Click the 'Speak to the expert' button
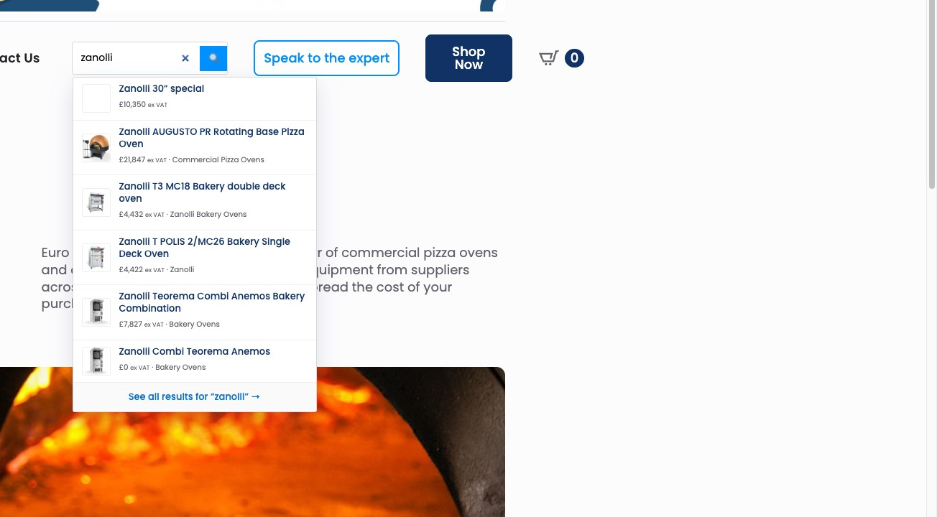The width and height of the screenshot is (937, 517). tap(326, 58)
